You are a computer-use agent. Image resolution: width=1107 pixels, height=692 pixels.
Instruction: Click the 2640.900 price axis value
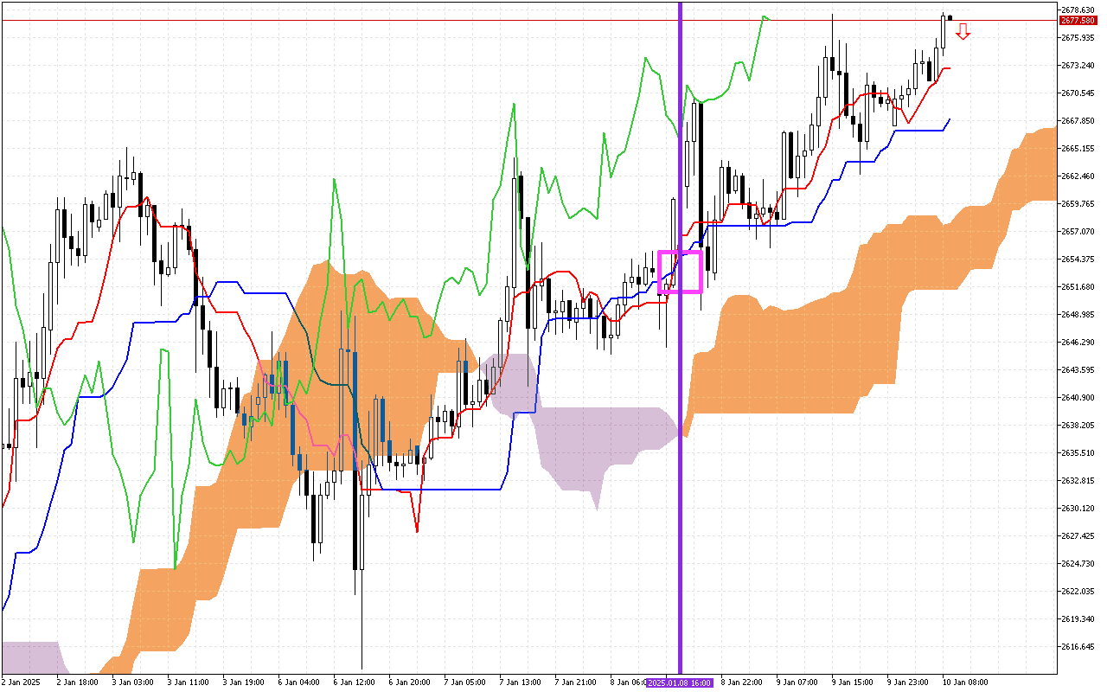(1078, 397)
